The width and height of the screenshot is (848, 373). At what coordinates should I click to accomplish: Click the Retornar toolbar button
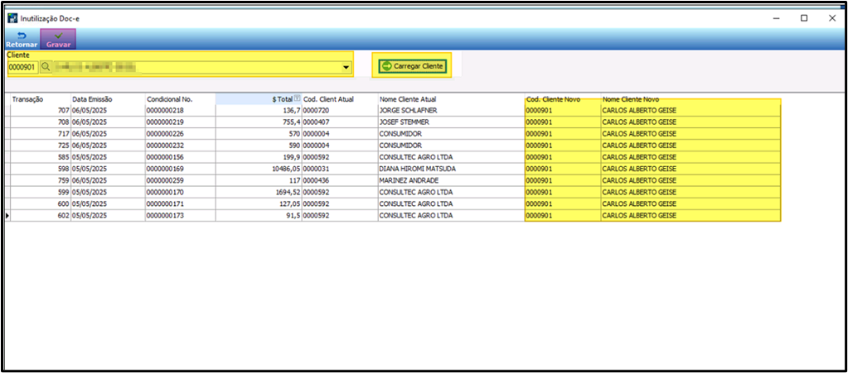pyautogui.click(x=22, y=39)
